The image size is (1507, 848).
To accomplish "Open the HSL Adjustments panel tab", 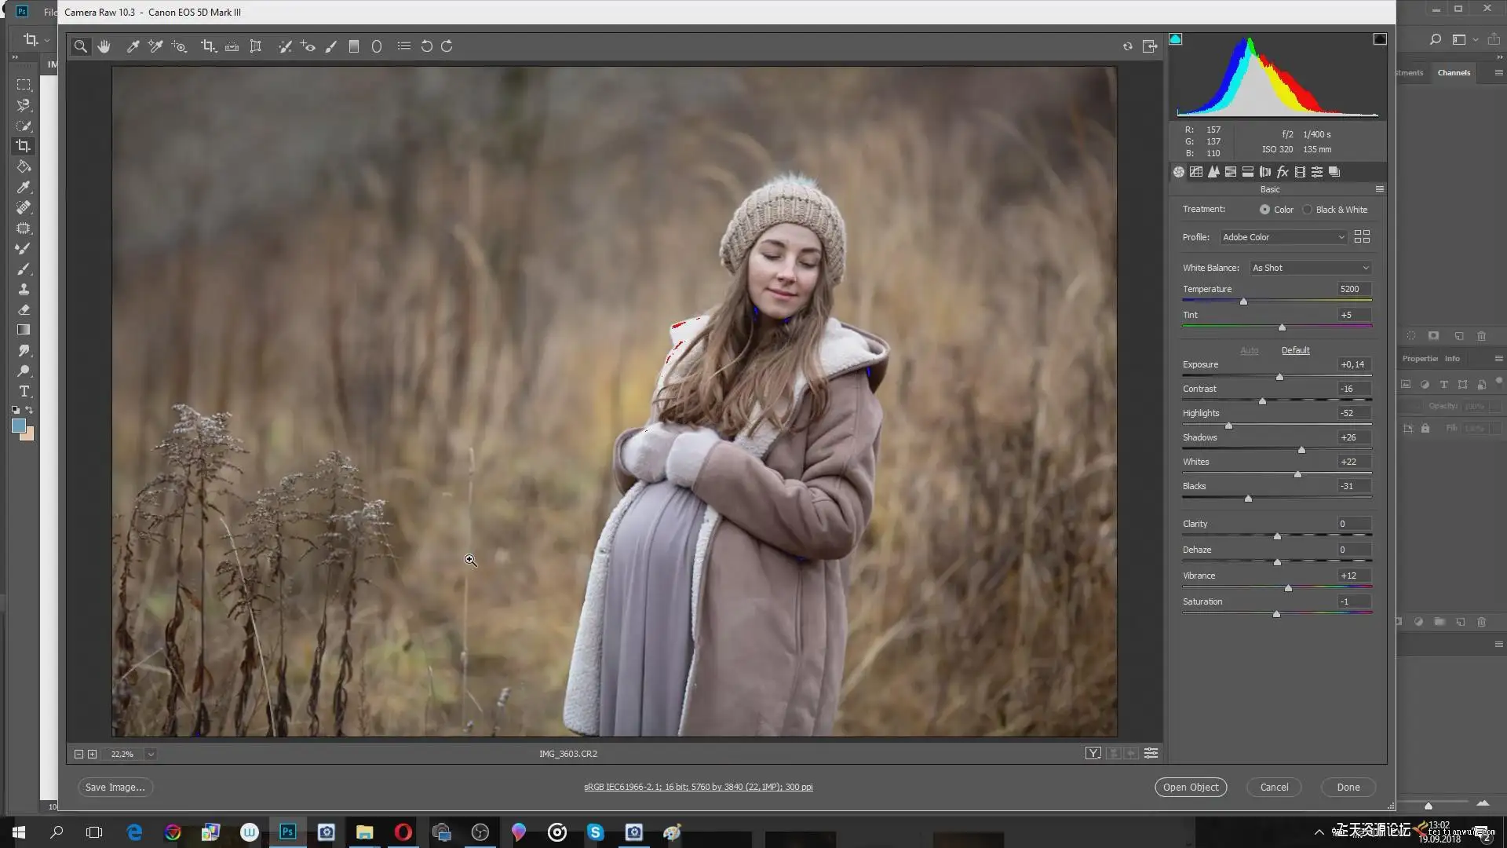I will tap(1231, 172).
